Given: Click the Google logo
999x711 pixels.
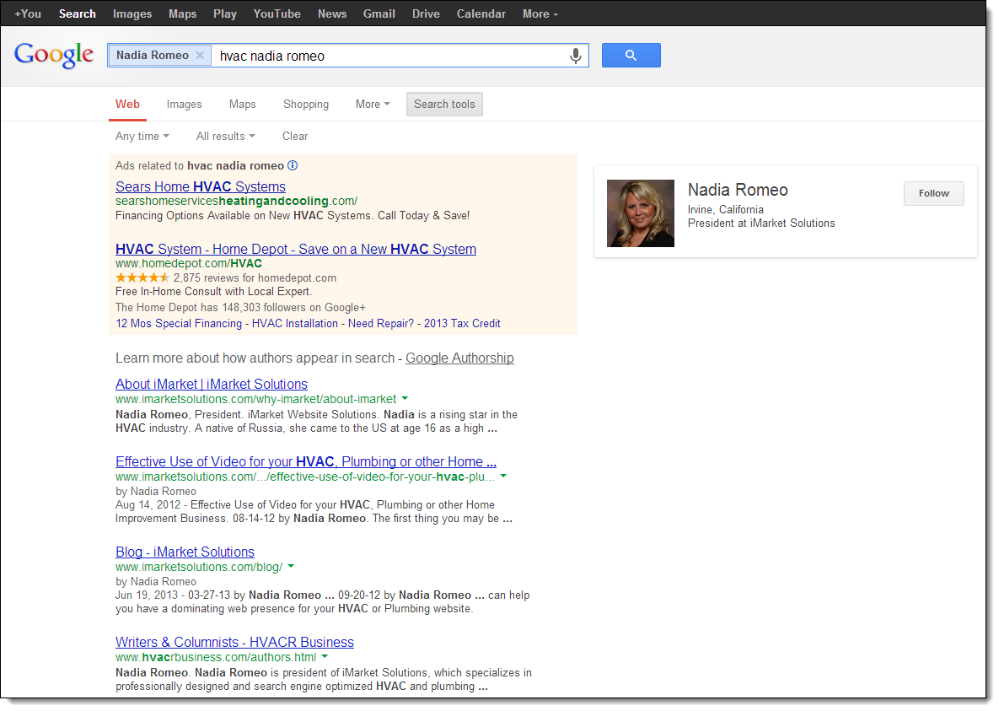Looking at the screenshot, I should click(54, 56).
